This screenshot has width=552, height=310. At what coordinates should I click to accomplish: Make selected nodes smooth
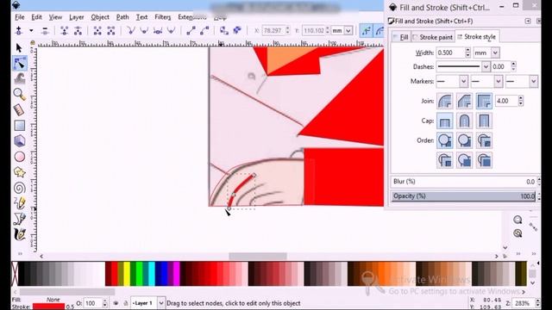tap(144, 31)
